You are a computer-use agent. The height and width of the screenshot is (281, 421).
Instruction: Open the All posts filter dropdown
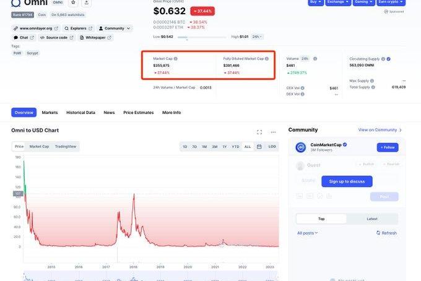click(x=308, y=233)
